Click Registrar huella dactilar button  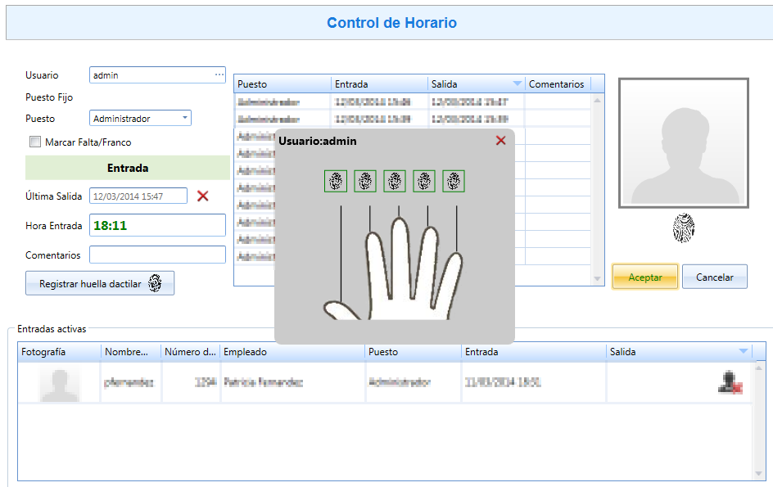tap(100, 283)
